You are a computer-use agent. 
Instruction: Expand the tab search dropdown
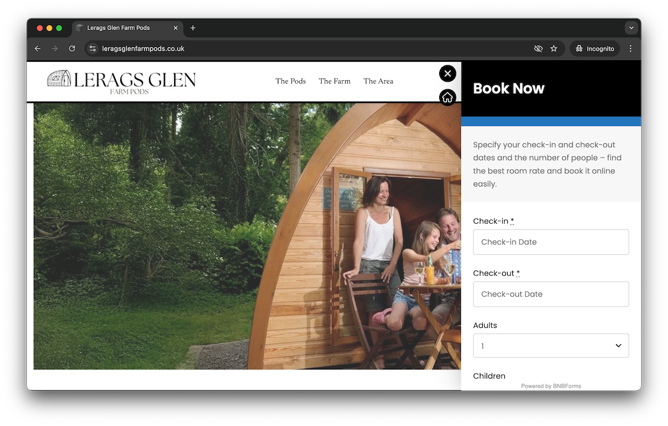[x=631, y=28]
